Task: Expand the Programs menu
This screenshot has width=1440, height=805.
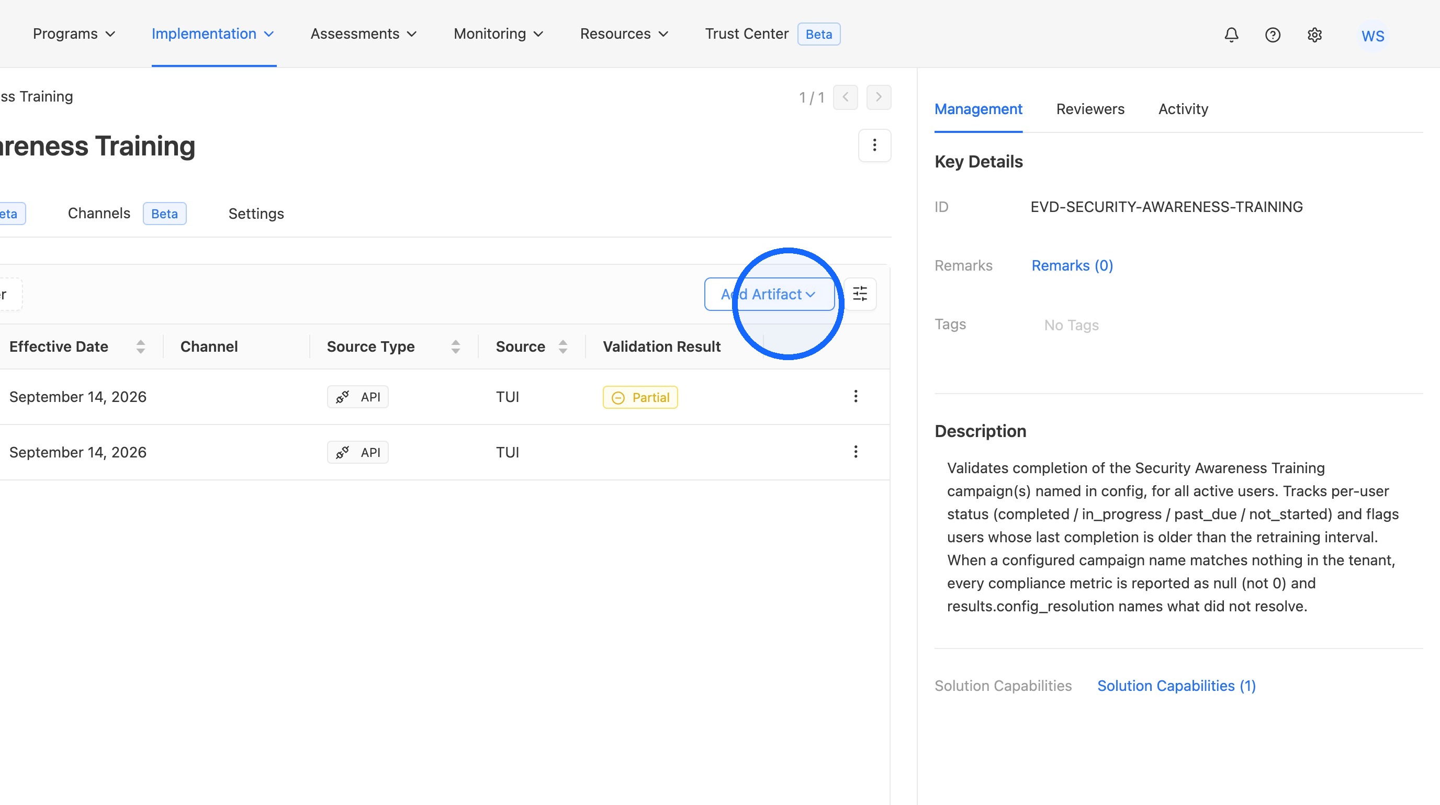Action: point(74,33)
